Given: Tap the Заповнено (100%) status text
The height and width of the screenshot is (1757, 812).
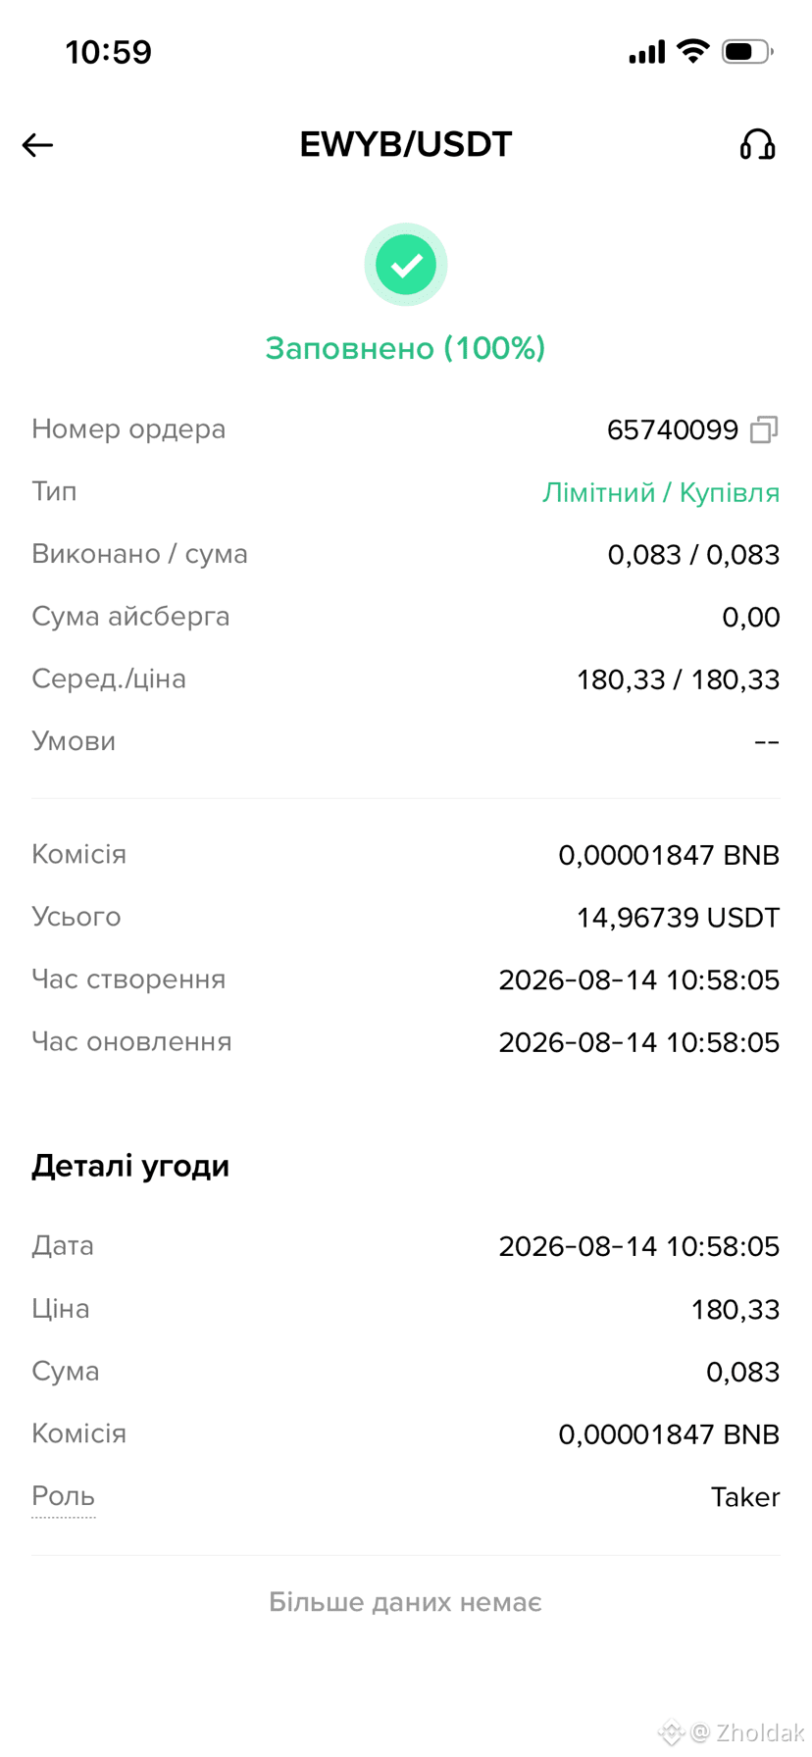Looking at the screenshot, I should pyautogui.click(x=406, y=348).
